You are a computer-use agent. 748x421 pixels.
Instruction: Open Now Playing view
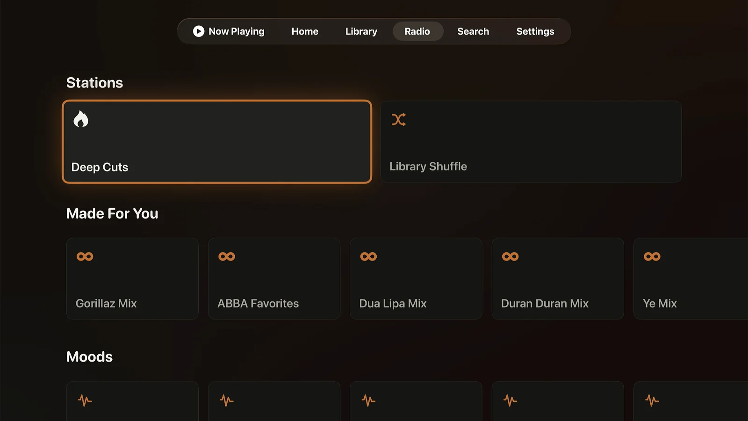(229, 31)
